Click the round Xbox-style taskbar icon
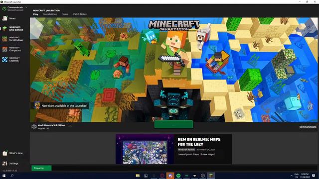 tap(203, 176)
